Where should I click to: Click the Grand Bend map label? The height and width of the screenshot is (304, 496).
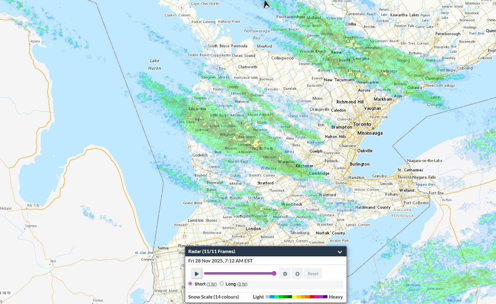[x=193, y=203]
